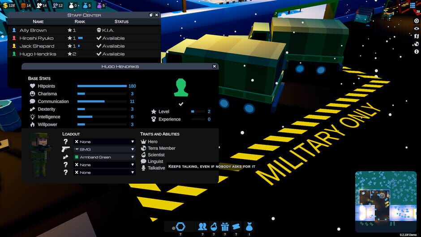Image resolution: width=421 pixels, height=237 pixels.
Task: Click the Rank column header in Staff Center
Action: click(x=80, y=22)
